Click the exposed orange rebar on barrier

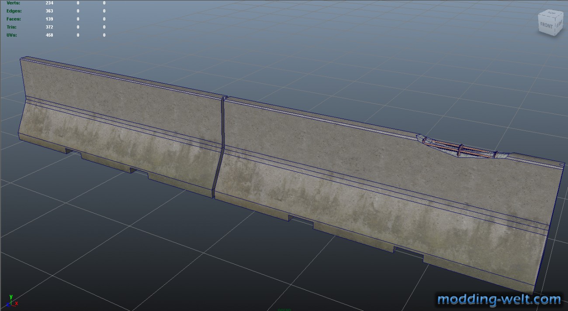pyautogui.click(x=459, y=147)
